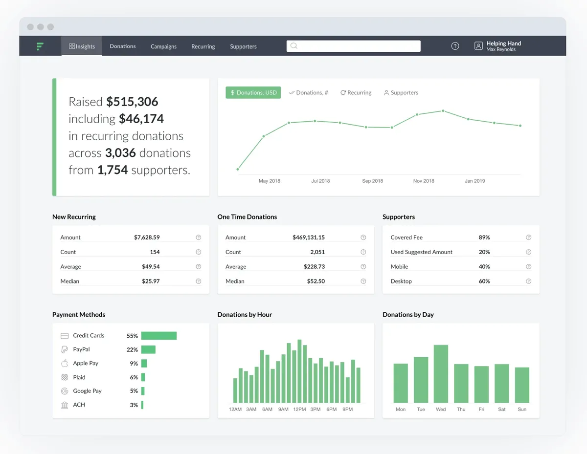Click help icon beside One Time Donations Median
This screenshot has width=587, height=454.
(363, 281)
